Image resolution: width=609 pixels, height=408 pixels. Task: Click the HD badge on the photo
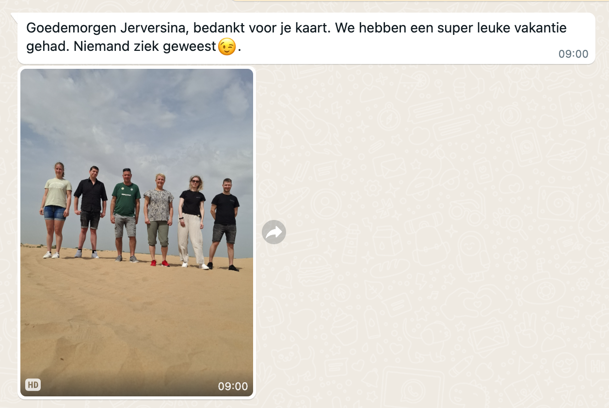pyautogui.click(x=33, y=385)
